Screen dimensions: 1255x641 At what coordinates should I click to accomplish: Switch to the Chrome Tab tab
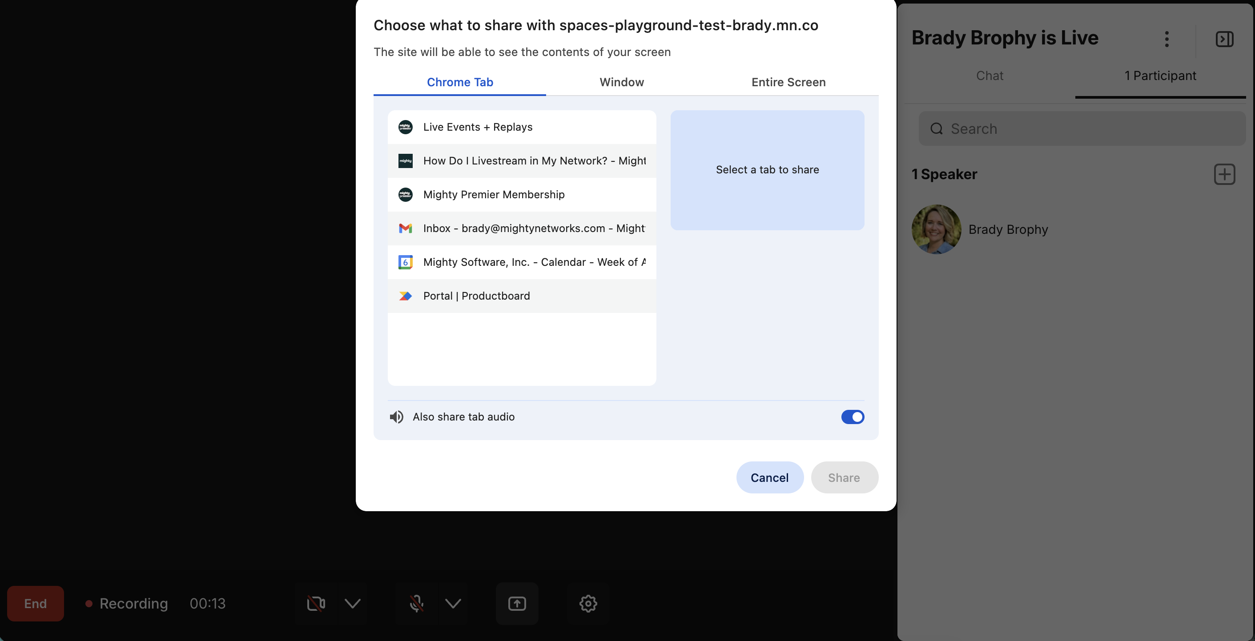tap(460, 82)
